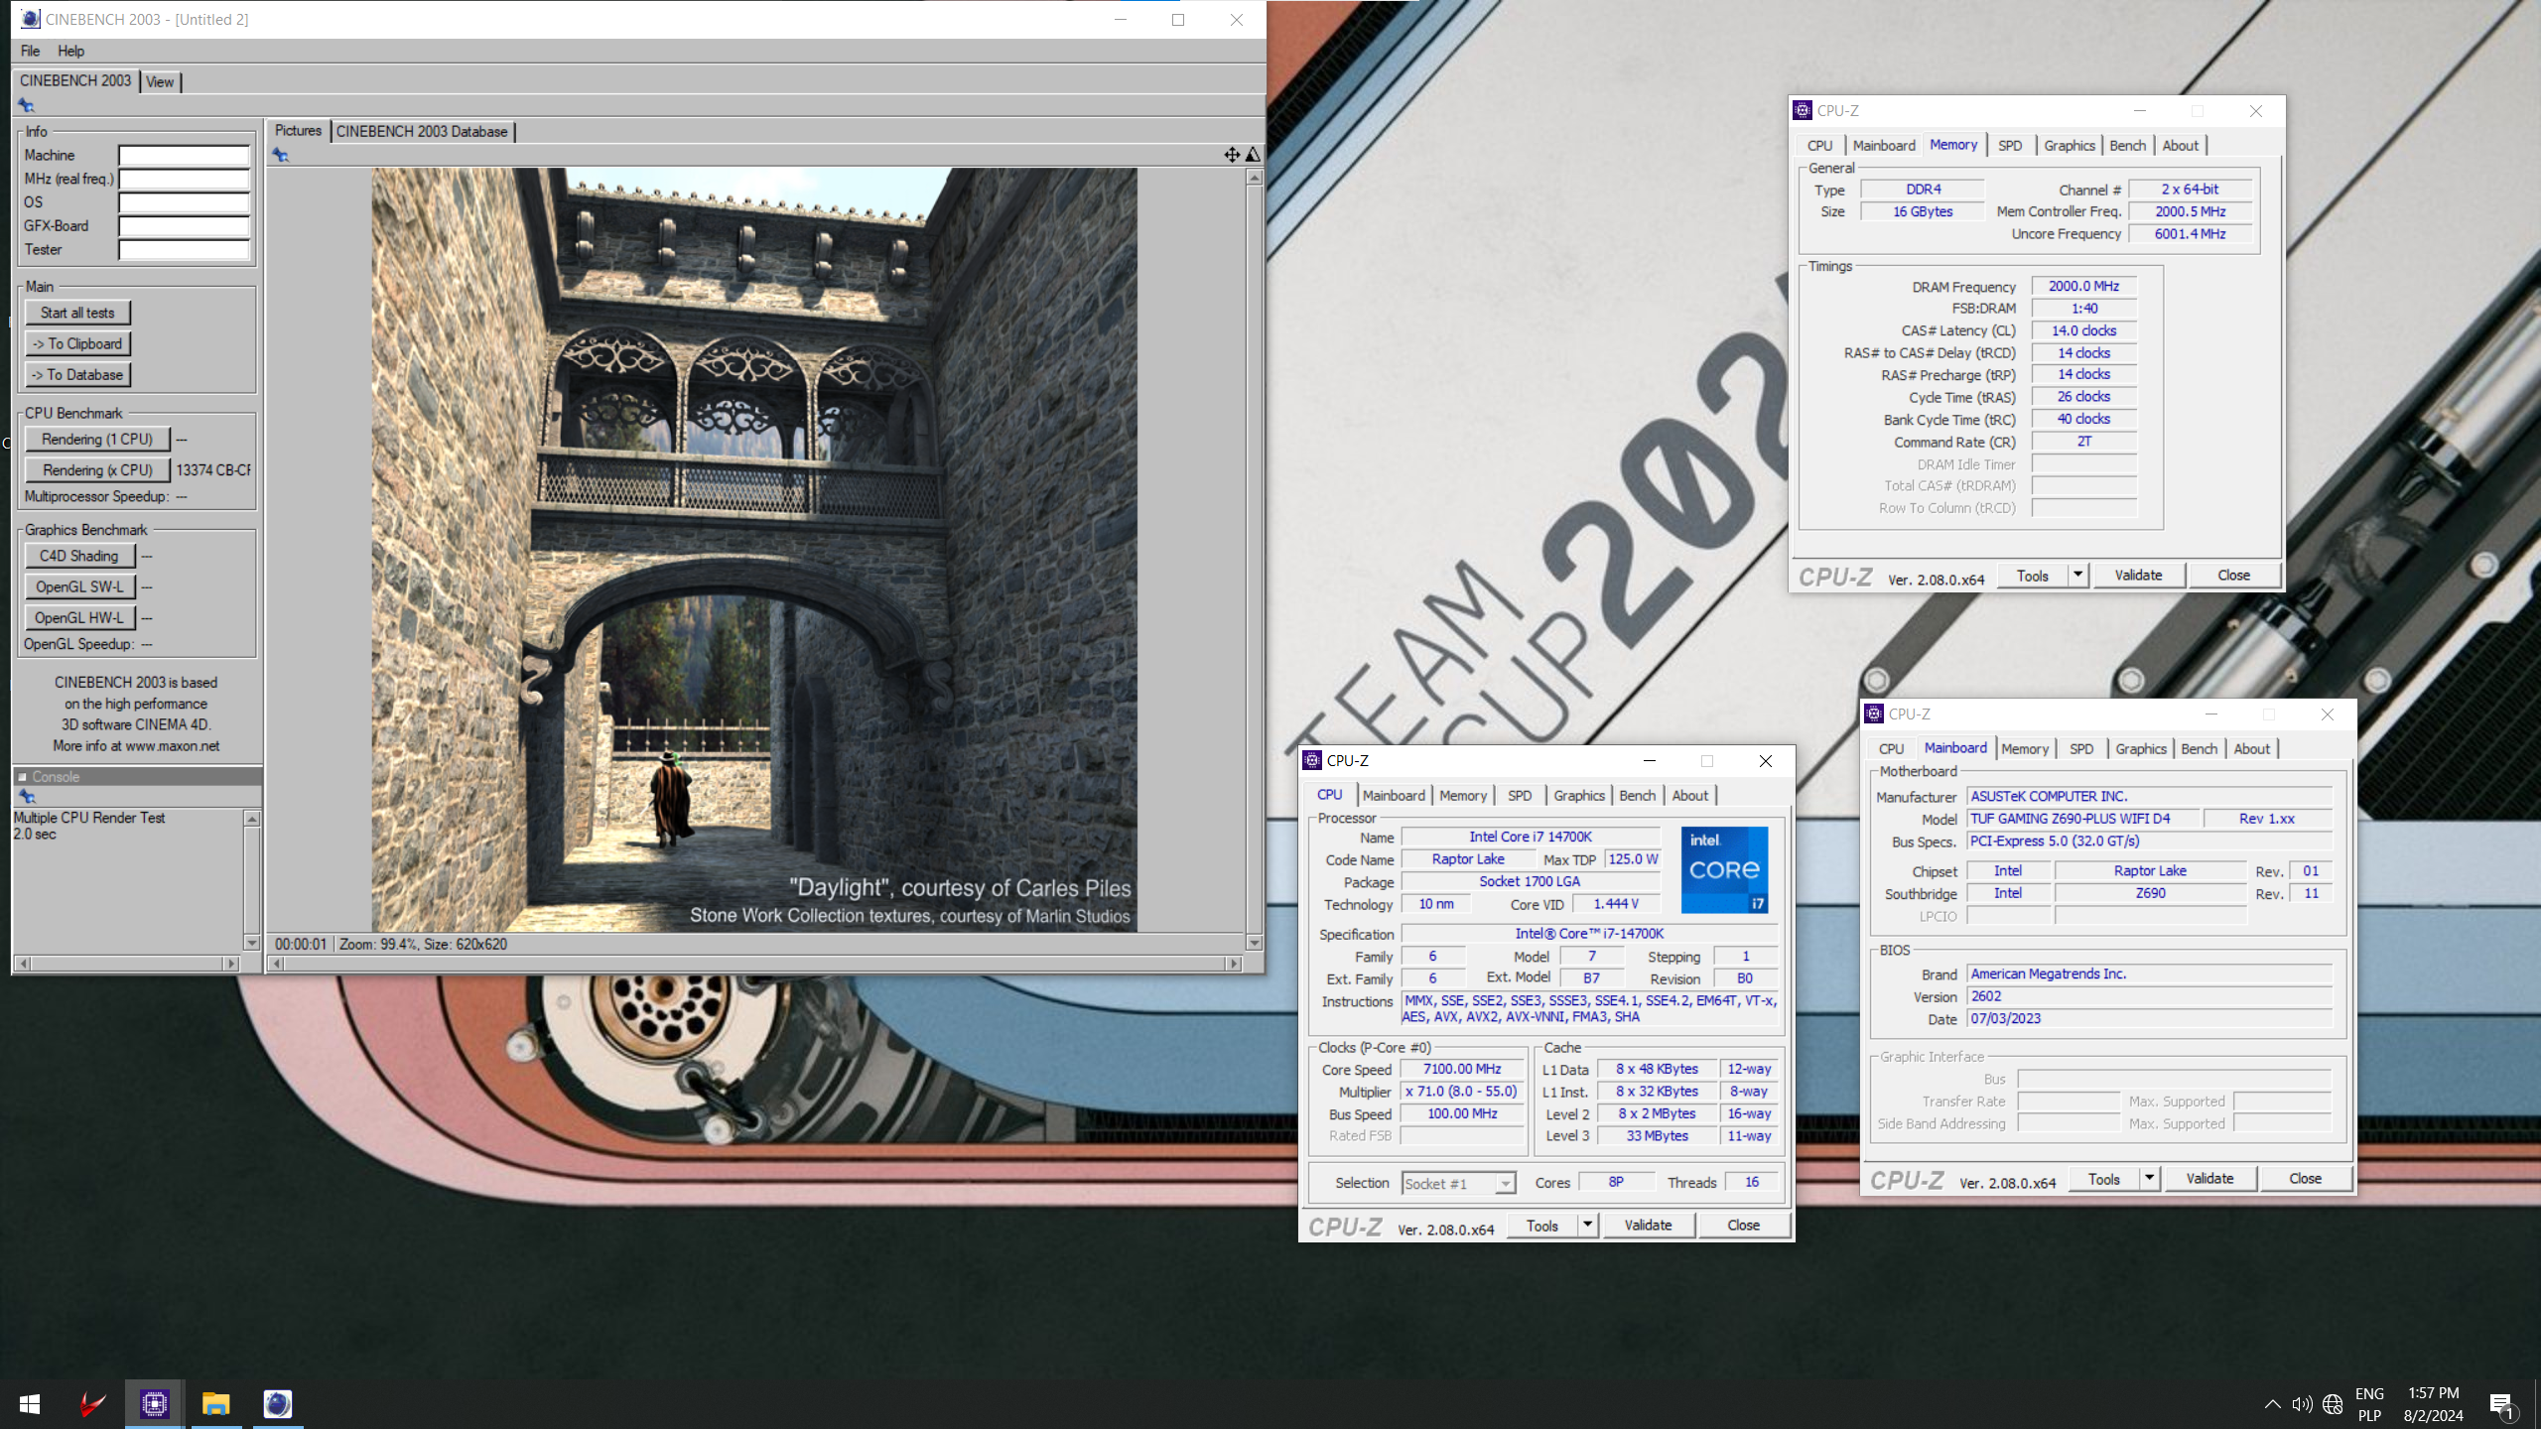The height and width of the screenshot is (1429, 2541).
Task: Click CPU-Z Mainboard window title icon
Action: point(1874,714)
